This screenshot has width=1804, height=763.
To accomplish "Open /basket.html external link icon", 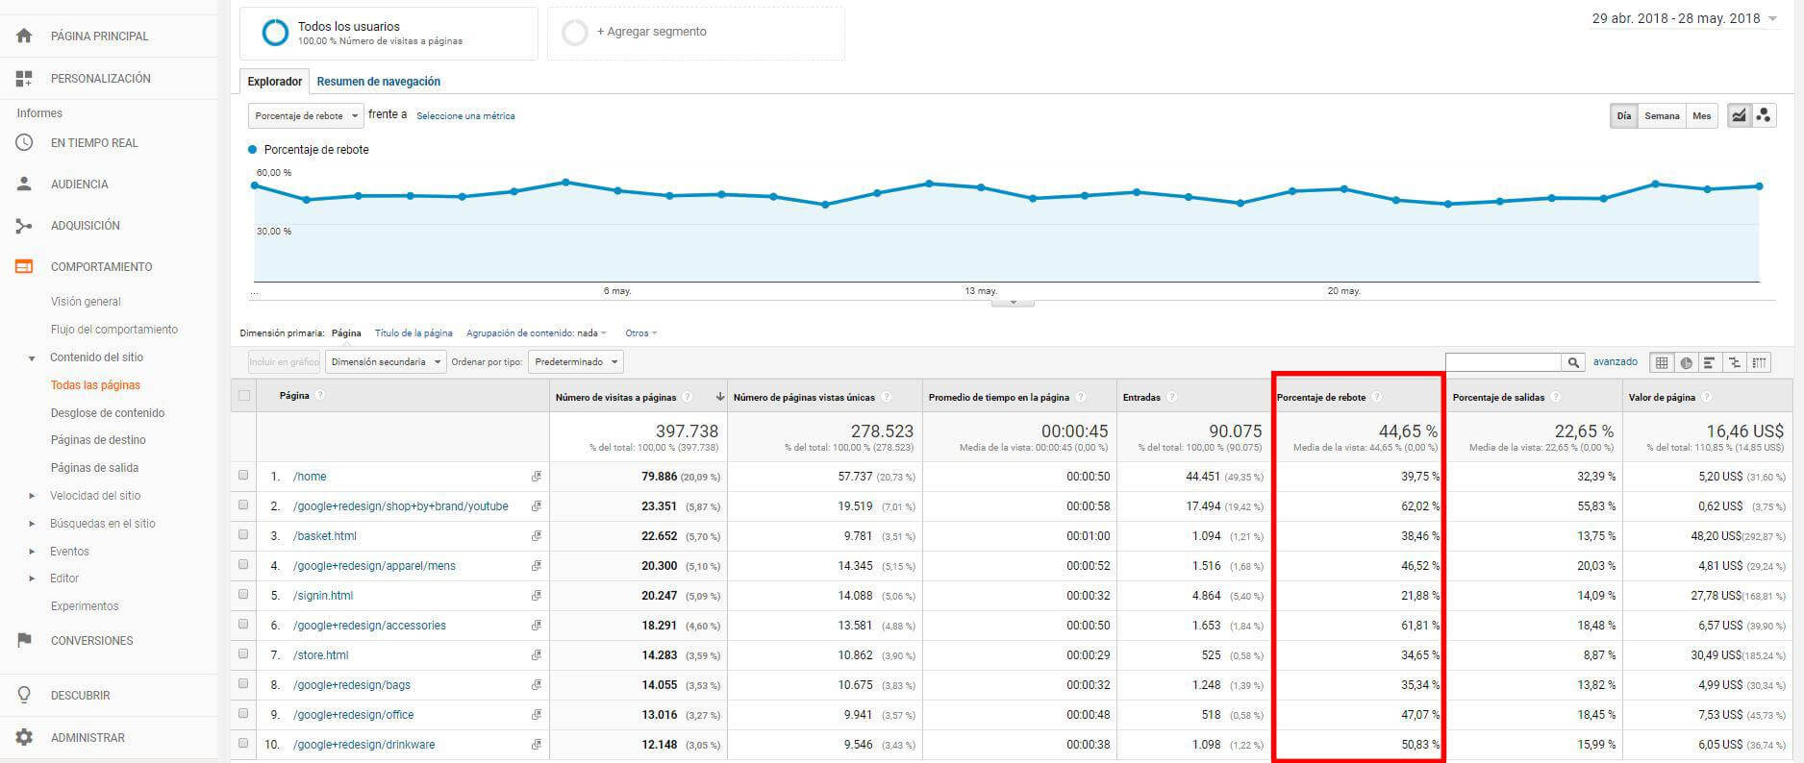I will click(536, 535).
